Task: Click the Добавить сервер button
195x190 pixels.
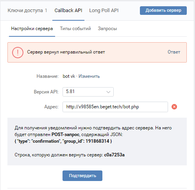Action: tap(163, 11)
